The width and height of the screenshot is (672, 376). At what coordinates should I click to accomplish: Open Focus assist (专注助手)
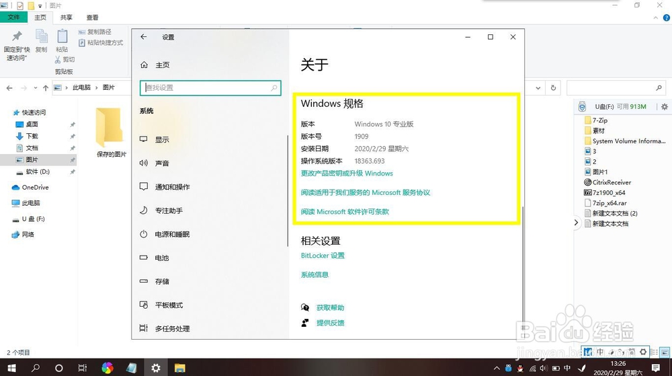(x=161, y=211)
